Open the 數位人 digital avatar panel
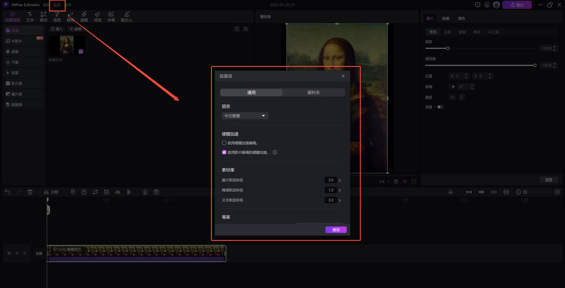Screen dimensions: 565x288 pyautogui.click(x=127, y=17)
